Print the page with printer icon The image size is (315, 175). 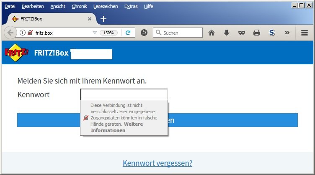256,33
